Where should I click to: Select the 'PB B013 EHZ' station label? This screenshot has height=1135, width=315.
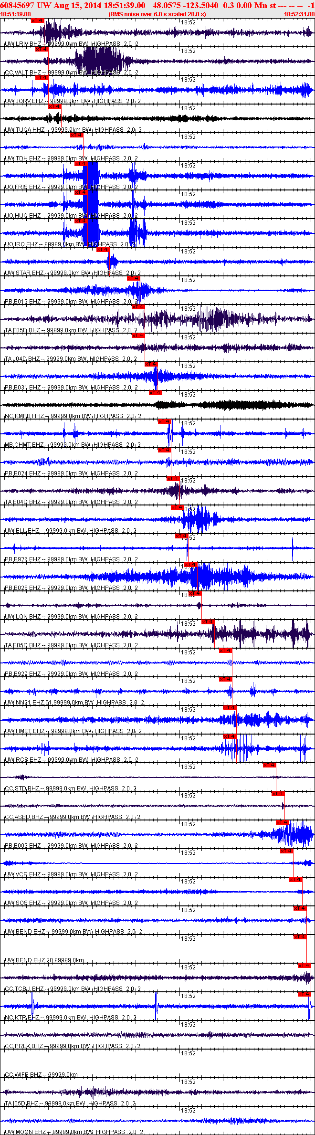(23, 302)
